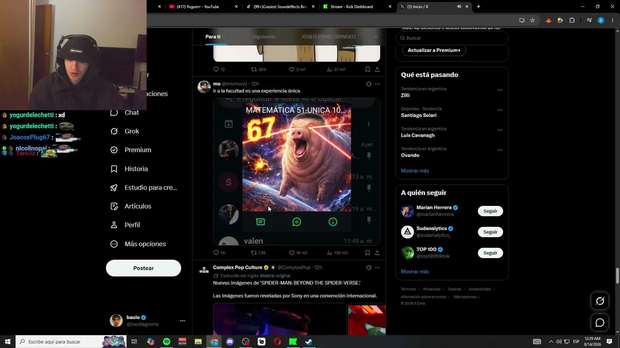
Task: Click Mostrar original translation link
Action: [x=275, y=276]
